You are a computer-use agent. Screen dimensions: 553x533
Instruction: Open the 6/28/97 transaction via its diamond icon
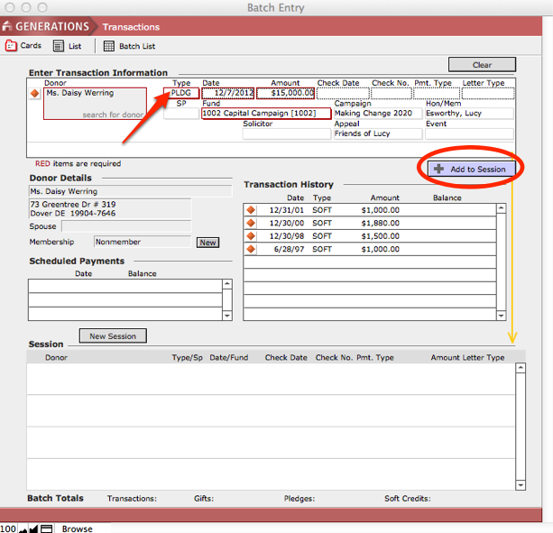click(251, 249)
